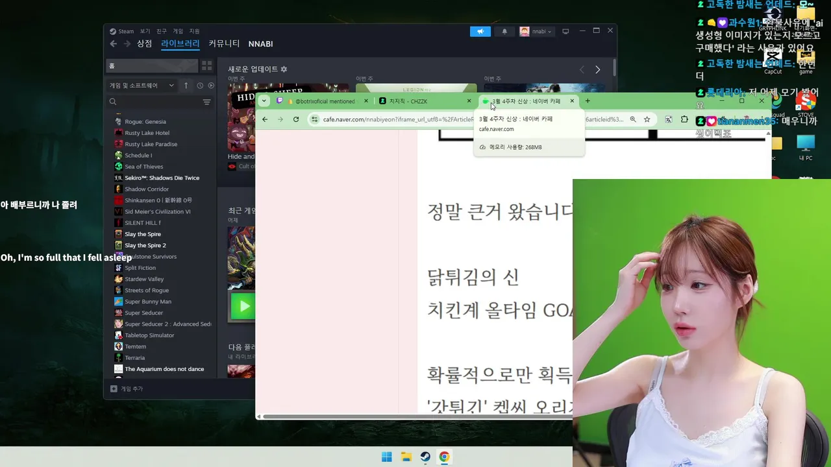Go back in Steam navigation
The width and height of the screenshot is (831, 467).
click(x=114, y=43)
